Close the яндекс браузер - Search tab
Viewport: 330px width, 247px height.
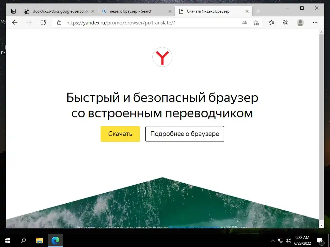(x=170, y=11)
